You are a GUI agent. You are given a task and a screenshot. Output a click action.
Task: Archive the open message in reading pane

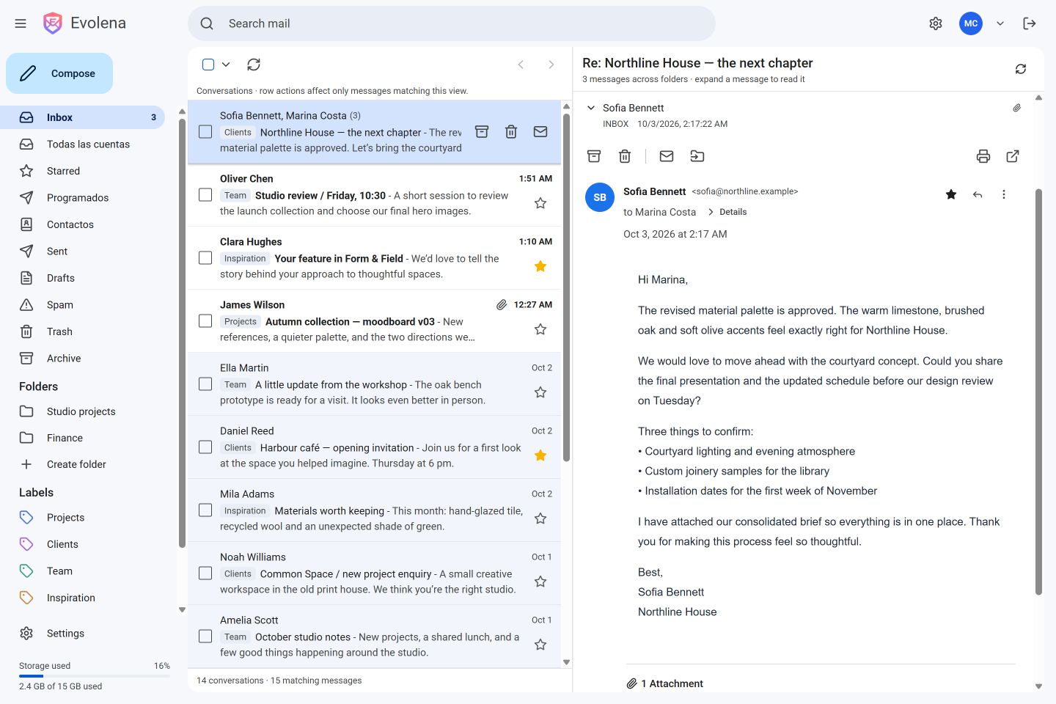click(594, 156)
